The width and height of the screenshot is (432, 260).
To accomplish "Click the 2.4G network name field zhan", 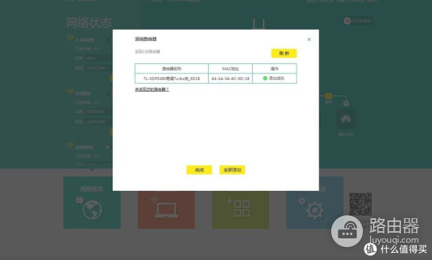I will click(x=99, y=58).
